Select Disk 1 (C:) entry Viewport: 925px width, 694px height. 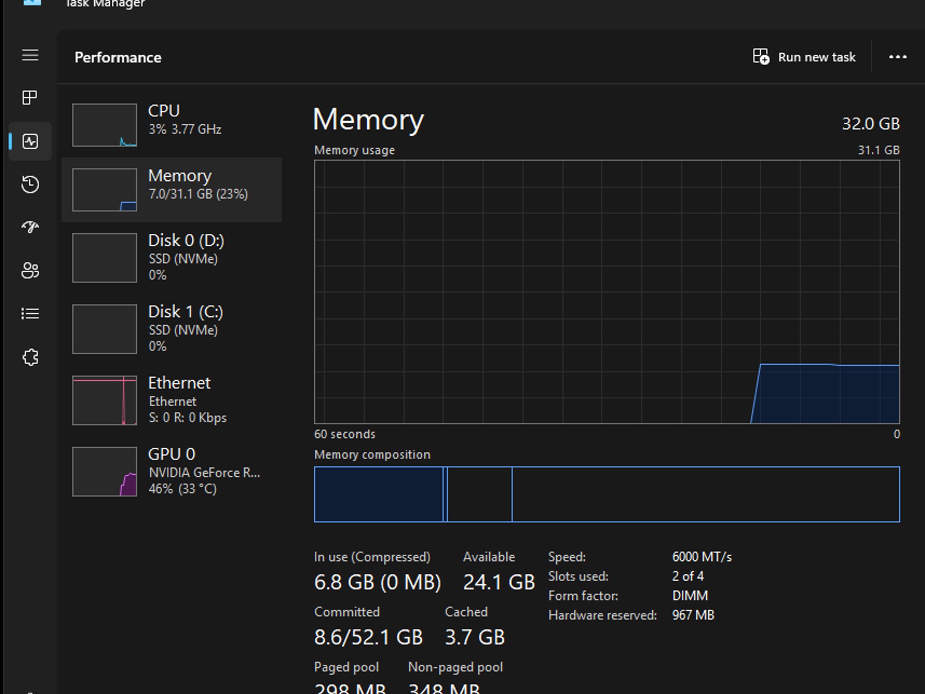172,329
